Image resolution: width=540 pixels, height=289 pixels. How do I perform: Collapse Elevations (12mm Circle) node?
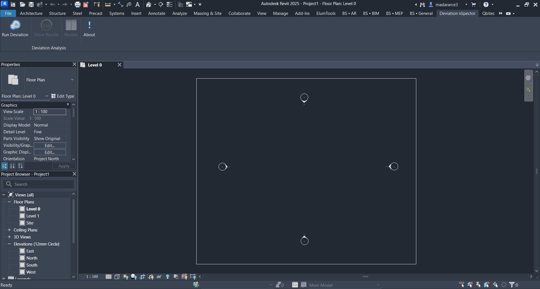(x=9, y=244)
